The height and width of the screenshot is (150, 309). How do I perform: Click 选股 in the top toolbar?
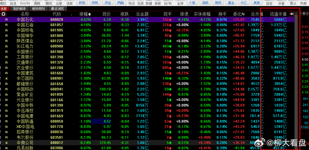click(69, 3)
